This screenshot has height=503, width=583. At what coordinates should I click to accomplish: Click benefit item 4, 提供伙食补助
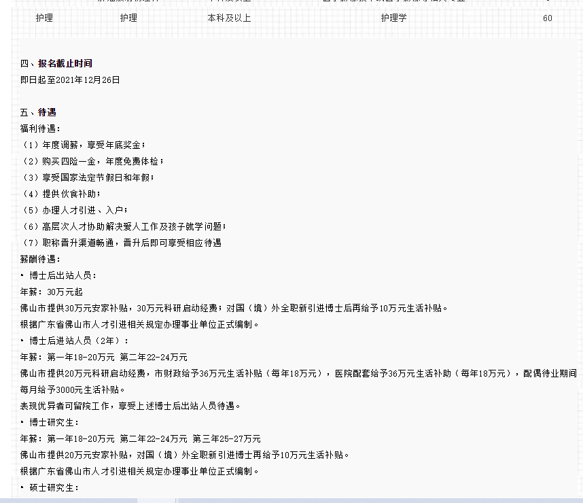click(66, 194)
